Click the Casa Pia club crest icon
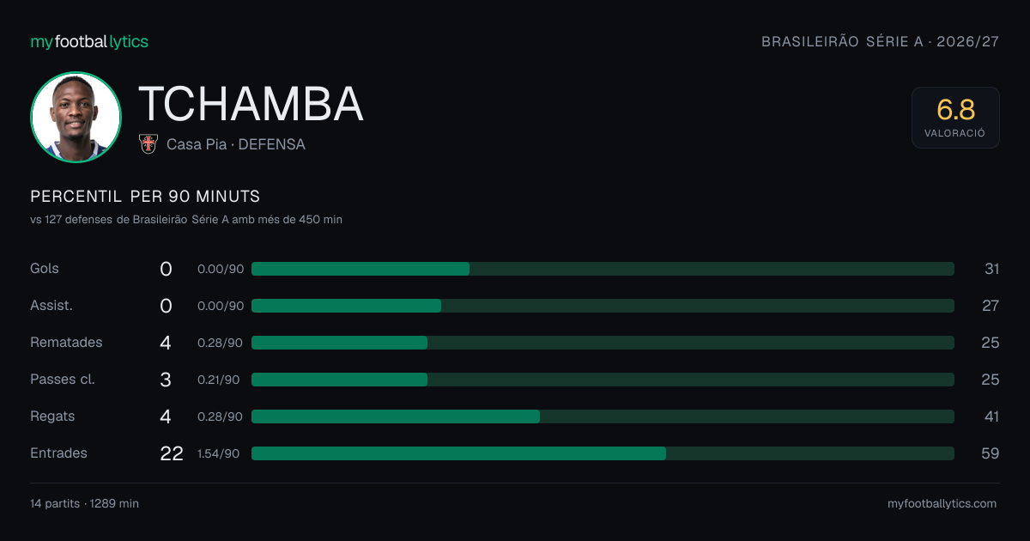The height and width of the screenshot is (541, 1030). (x=148, y=144)
